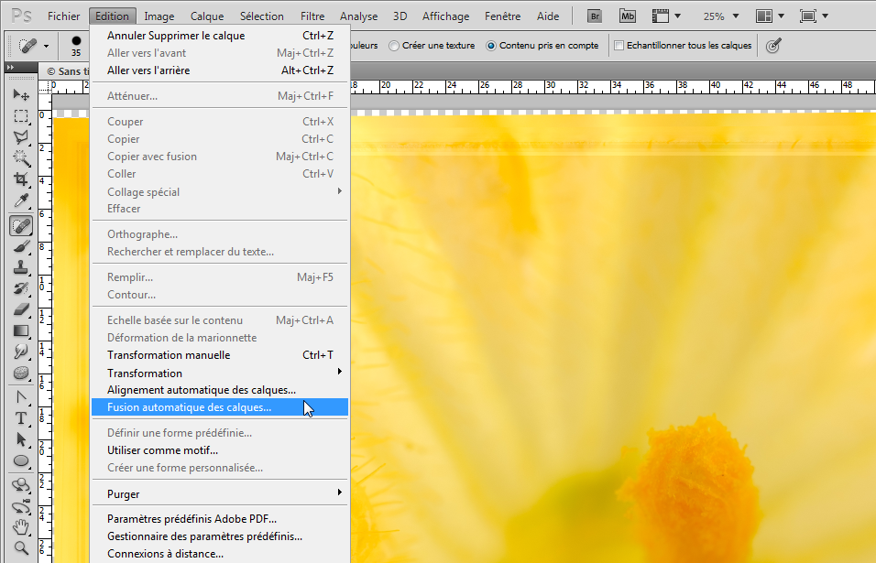Click the Sans titre document tab
Viewport: 876px width, 563px height.
tap(66, 71)
